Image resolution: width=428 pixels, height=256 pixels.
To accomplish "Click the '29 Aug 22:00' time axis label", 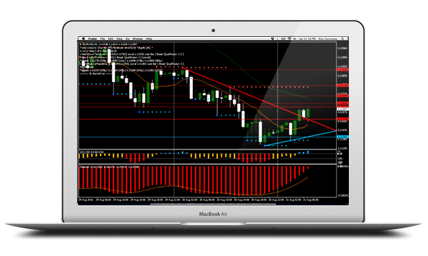I will tap(173, 200).
